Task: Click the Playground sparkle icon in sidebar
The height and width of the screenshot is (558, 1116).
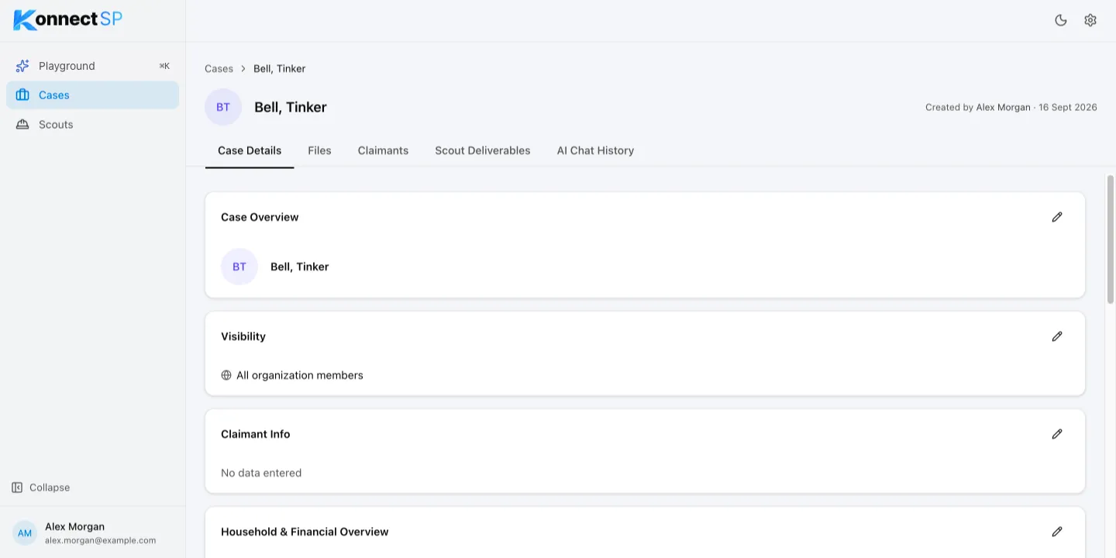Action: (x=22, y=66)
